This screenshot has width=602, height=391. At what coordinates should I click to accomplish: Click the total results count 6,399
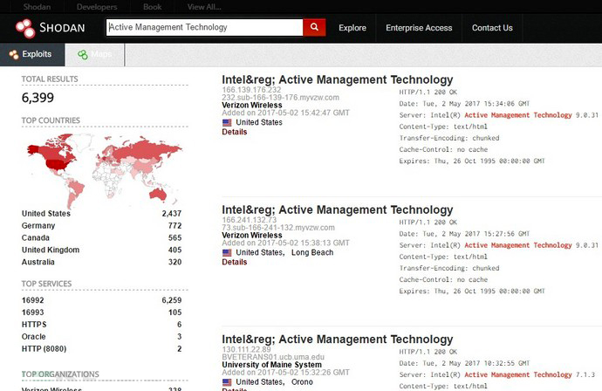[38, 98]
